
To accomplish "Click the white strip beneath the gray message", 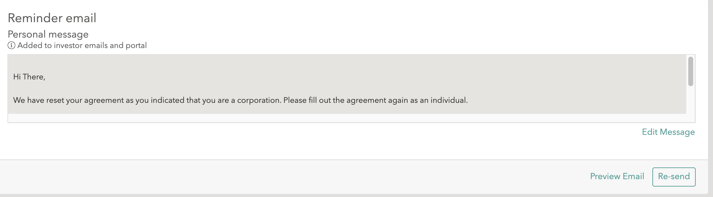I will click(x=347, y=118).
